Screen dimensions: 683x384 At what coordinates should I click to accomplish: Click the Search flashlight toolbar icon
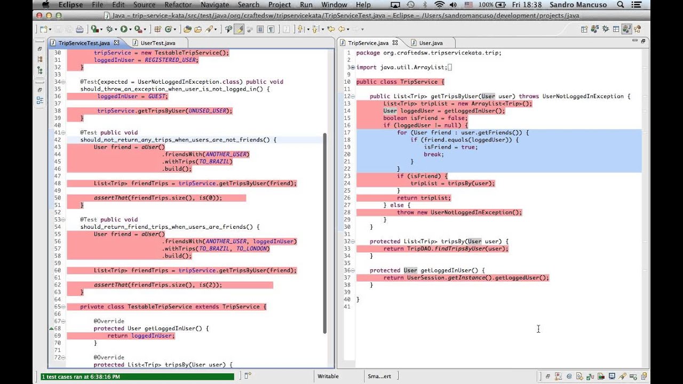click(209, 29)
